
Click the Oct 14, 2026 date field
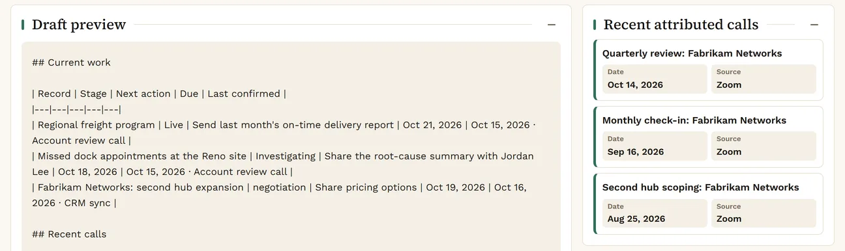pyautogui.click(x=655, y=79)
